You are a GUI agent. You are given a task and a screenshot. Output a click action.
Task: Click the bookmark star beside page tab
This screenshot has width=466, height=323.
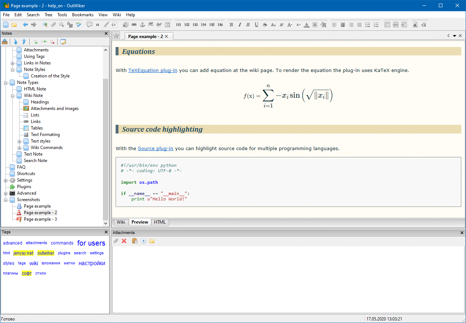point(116,35)
